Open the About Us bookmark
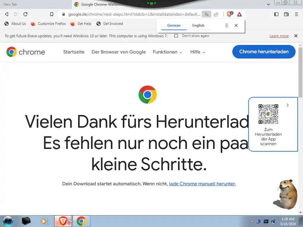303x227 pixels. [15, 24]
